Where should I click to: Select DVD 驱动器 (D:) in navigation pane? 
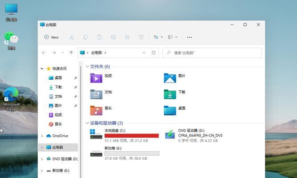[65, 159]
